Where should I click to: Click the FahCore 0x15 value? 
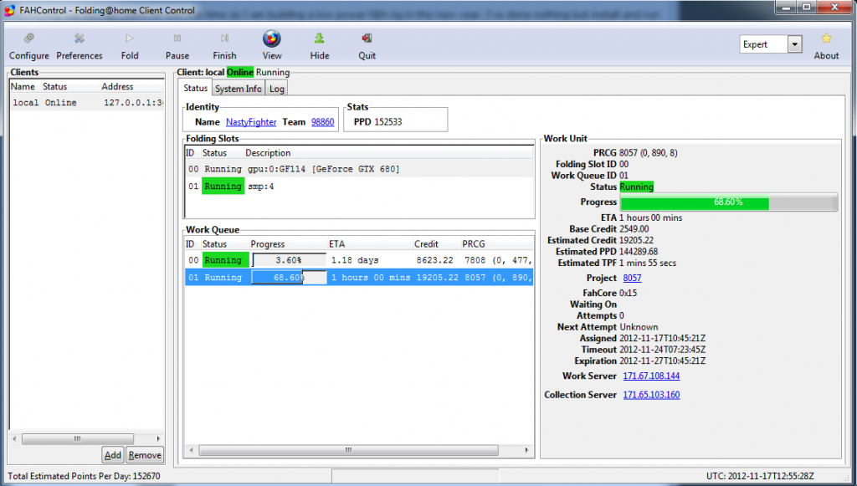[x=628, y=294]
